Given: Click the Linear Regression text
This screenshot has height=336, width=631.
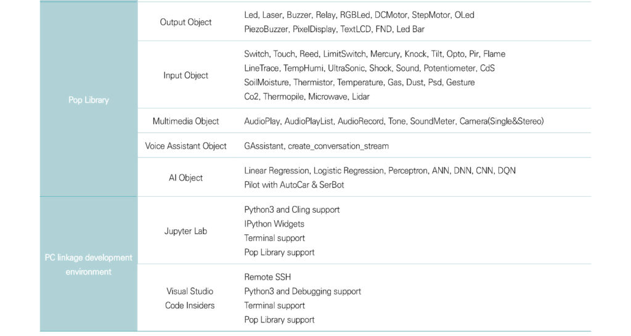Looking at the screenshot, I should pyautogui.click(x=277, y=171).
